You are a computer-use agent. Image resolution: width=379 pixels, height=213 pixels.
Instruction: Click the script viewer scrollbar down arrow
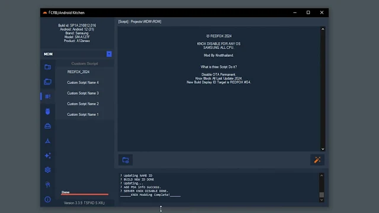tap(323, 149)
